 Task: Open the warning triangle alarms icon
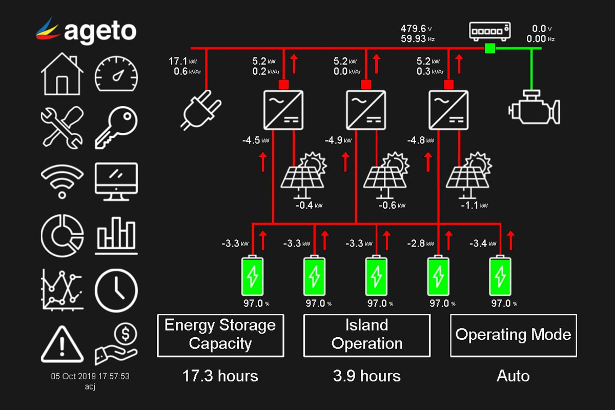pyautogui.click(x=62, y=344)
